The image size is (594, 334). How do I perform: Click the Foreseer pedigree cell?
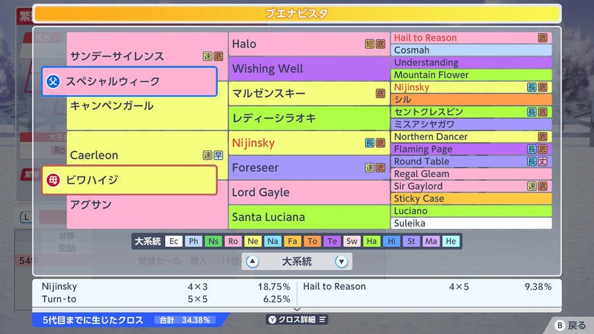(309, 168)
